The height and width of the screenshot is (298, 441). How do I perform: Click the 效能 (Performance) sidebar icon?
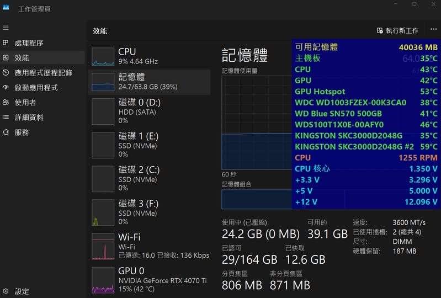point(6,57)
